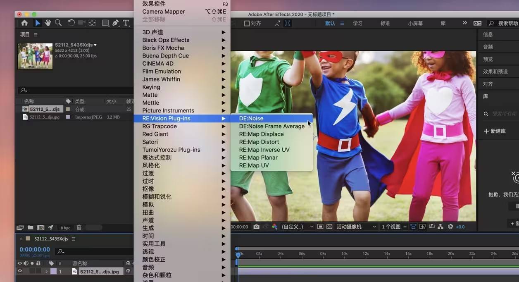The width and height of the screenshot is (519, 282).
Task: Hide the 52112_5...djs.jpg layer visibility
Action: (20, 271)
